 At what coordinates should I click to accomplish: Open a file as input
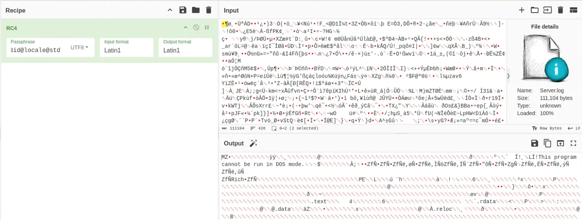pyautogui.click(x=547, y=10)
